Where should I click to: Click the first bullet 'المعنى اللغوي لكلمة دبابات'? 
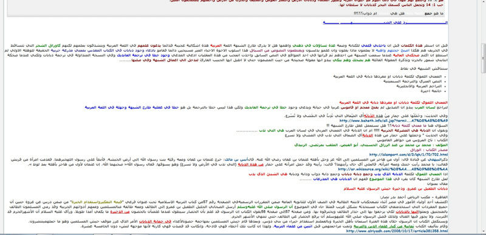(x=387, y=76)
